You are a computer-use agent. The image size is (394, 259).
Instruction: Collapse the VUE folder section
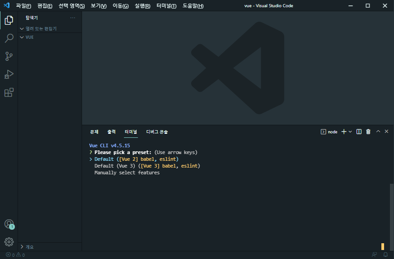50,37
